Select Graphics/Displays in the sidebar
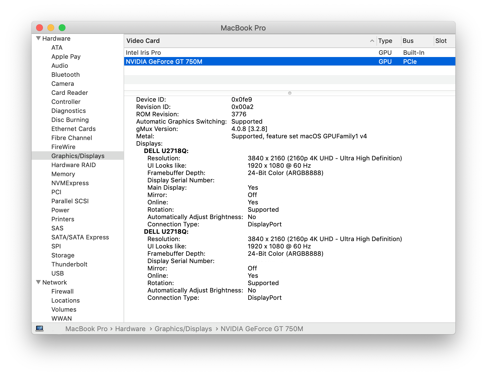 (x=78, y=156)
